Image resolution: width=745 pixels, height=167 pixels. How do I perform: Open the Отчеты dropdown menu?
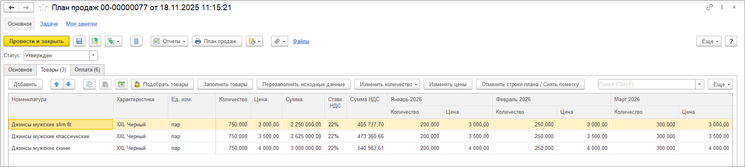(169, 41)
